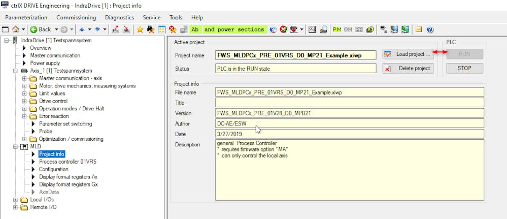The image size is (507, 219).
Task: Select Configuration under MLD
Action: pyautogui.click(x=54, y=169)
